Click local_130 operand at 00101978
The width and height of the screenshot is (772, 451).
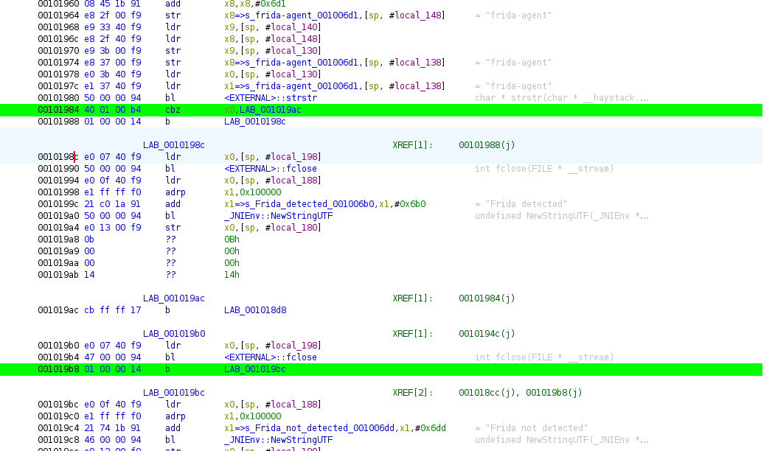(x=293, y=74)
